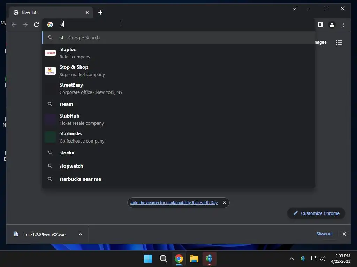The width and height of the screenshot is (357, 267).
Task: Open the Chrome side panel
Action: (321, 25)
